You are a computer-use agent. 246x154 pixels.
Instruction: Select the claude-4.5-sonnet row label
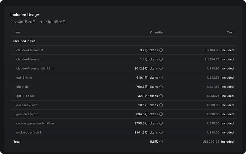coord(30,50)
